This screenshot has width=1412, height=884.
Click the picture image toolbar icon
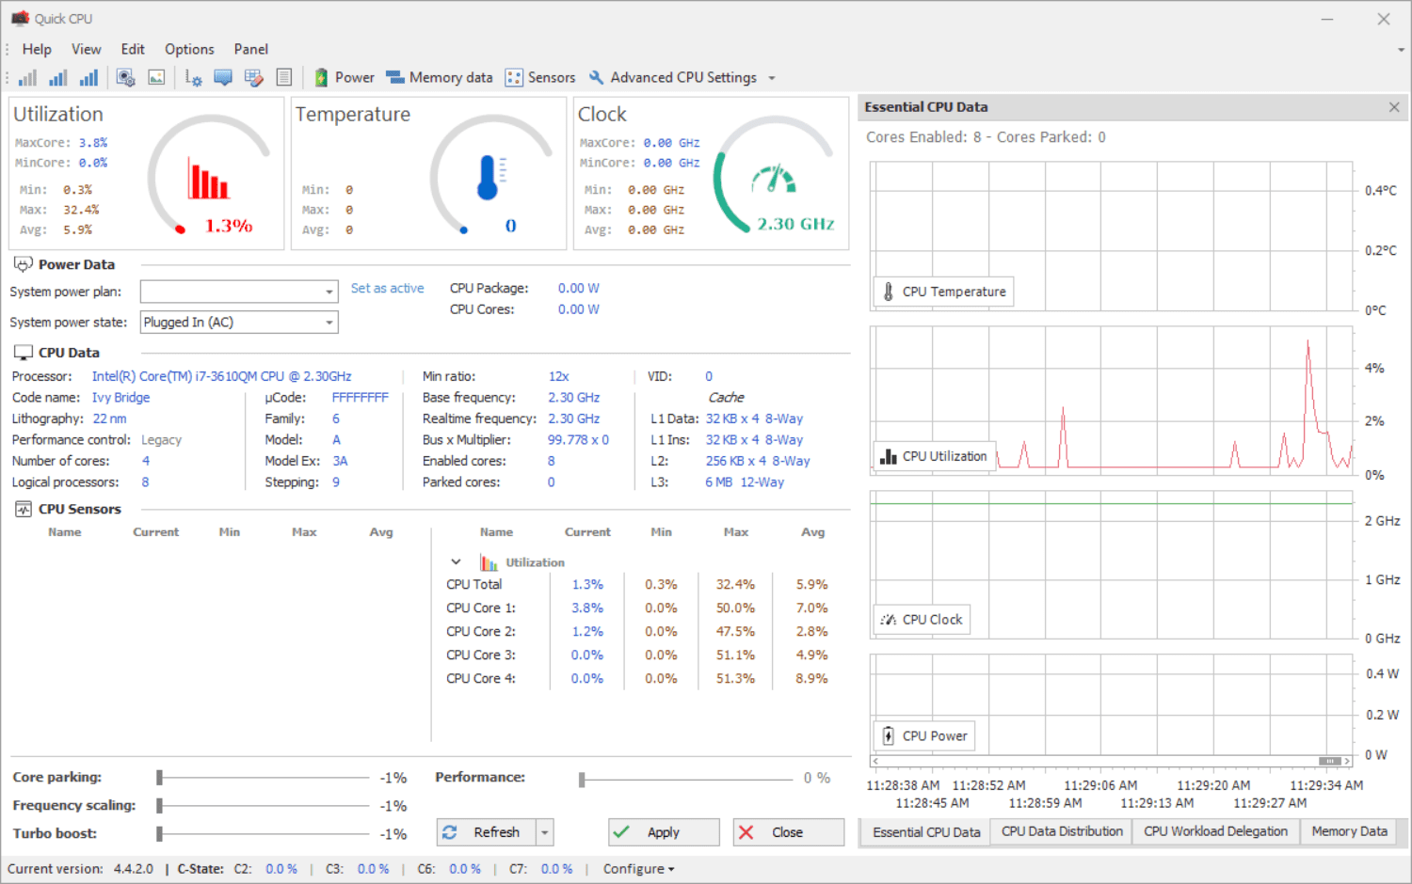pos(156,78)
